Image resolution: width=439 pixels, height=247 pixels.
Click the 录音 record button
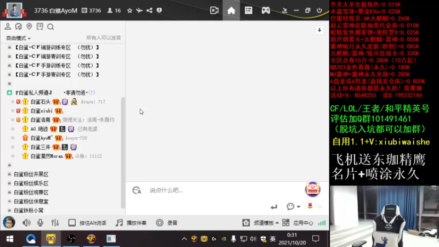click(x=167, y=223)
